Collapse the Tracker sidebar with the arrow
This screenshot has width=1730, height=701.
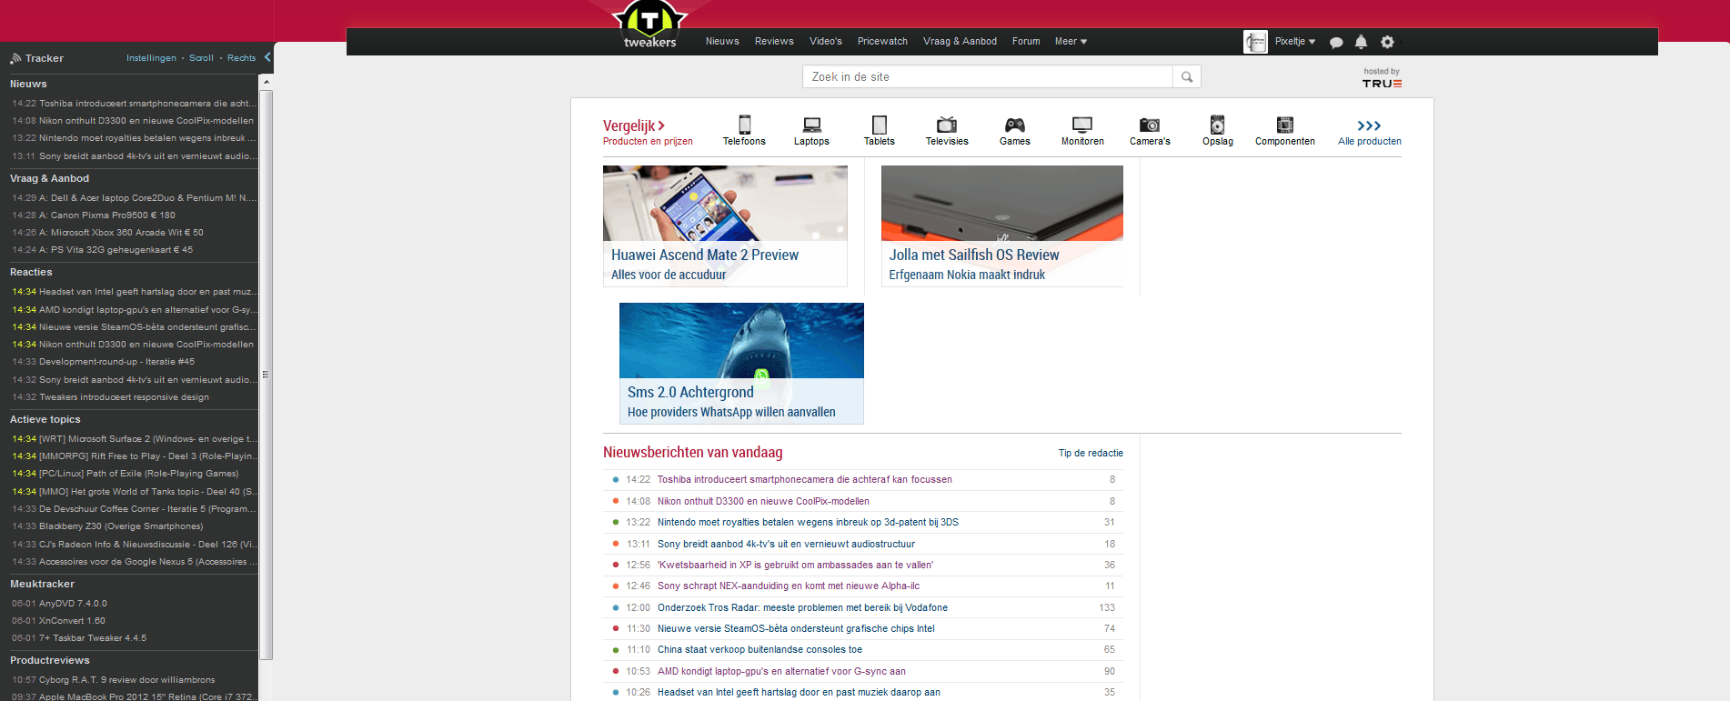(x=267, y=57)
